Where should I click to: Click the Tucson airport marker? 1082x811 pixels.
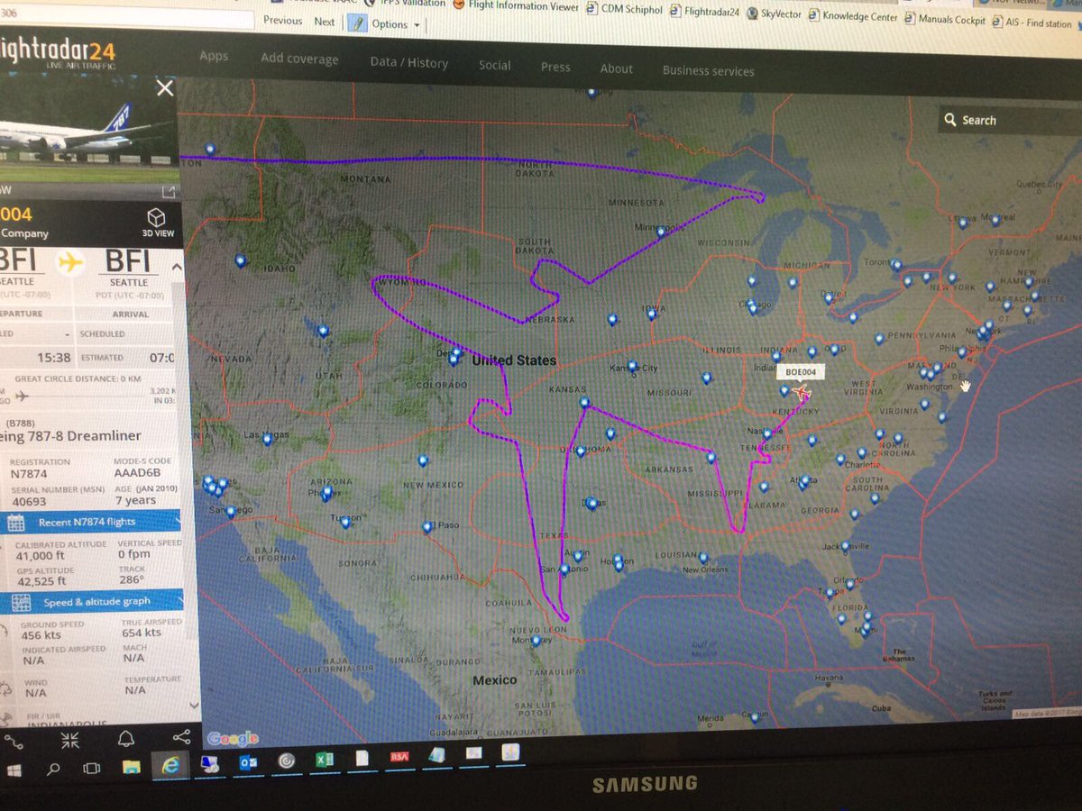[345, 523]
